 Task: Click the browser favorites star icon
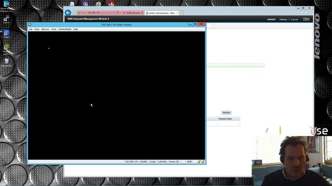tap(306, 13)
